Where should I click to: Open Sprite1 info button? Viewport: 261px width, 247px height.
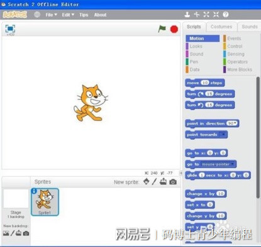click(x=34, y=191)
